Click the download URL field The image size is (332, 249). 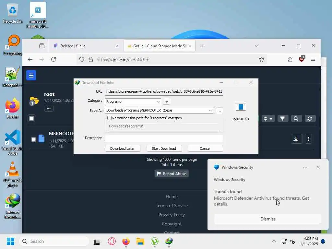pyautogui.click(x=164, y=91)
